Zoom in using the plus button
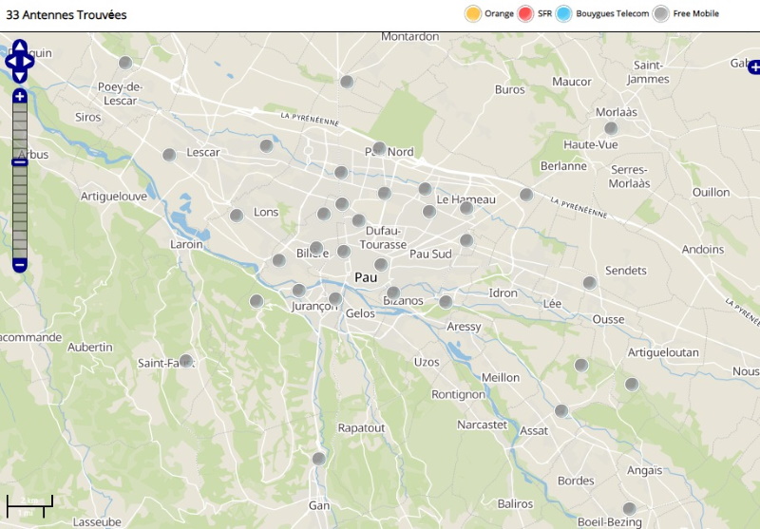The height and width of the screenshot is (529, 760). (19, 96)
